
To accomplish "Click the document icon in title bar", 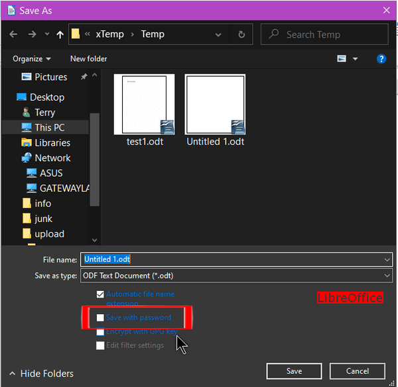I will (11, 11).
